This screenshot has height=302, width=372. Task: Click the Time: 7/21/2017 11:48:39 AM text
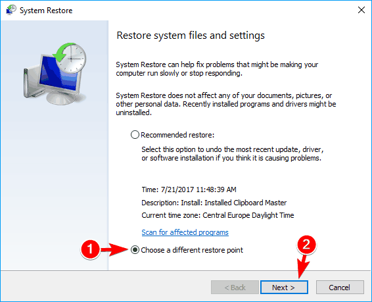coord(189,189)
